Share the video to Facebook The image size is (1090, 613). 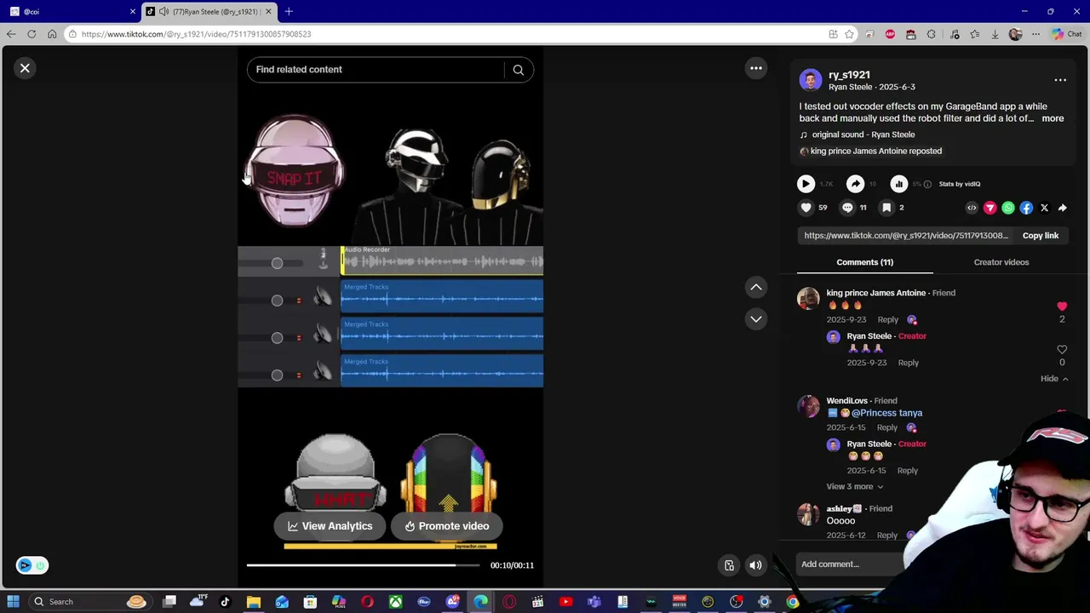pyautogui.click(x=1026, y=208)
